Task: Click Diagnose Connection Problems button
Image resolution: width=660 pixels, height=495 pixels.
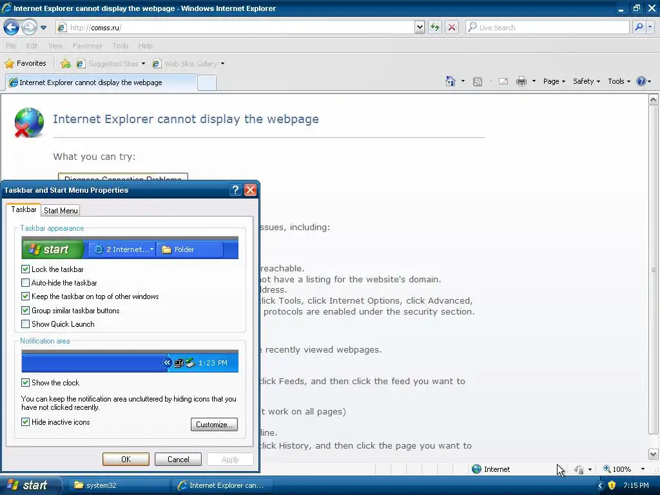Action: coord(123,177)
